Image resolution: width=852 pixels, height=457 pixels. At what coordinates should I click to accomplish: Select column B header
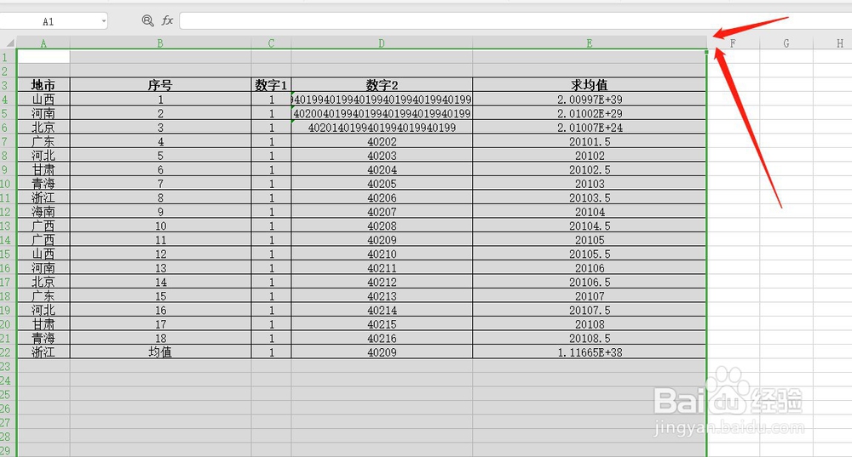[160, 43]
